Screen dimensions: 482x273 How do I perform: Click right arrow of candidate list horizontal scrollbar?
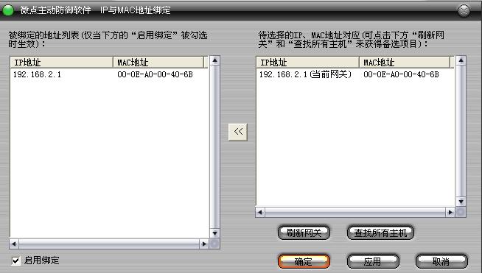pyautogui.click(x=450, y=212)
